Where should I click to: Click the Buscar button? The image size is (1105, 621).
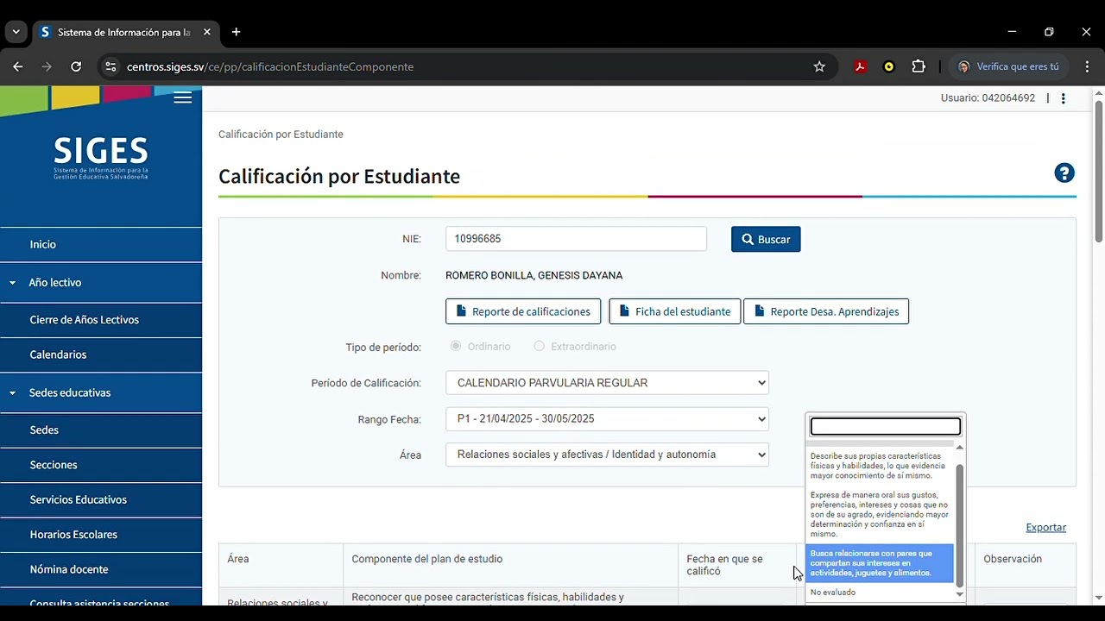(x=766, y=239)
